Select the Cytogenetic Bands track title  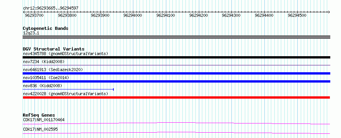[46, 28]
